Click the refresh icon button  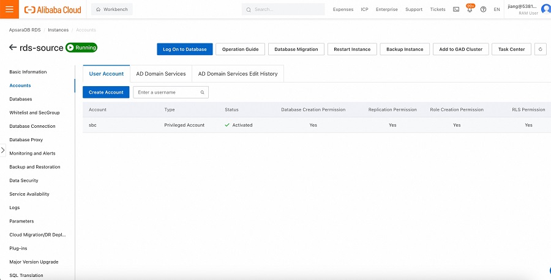540,49
